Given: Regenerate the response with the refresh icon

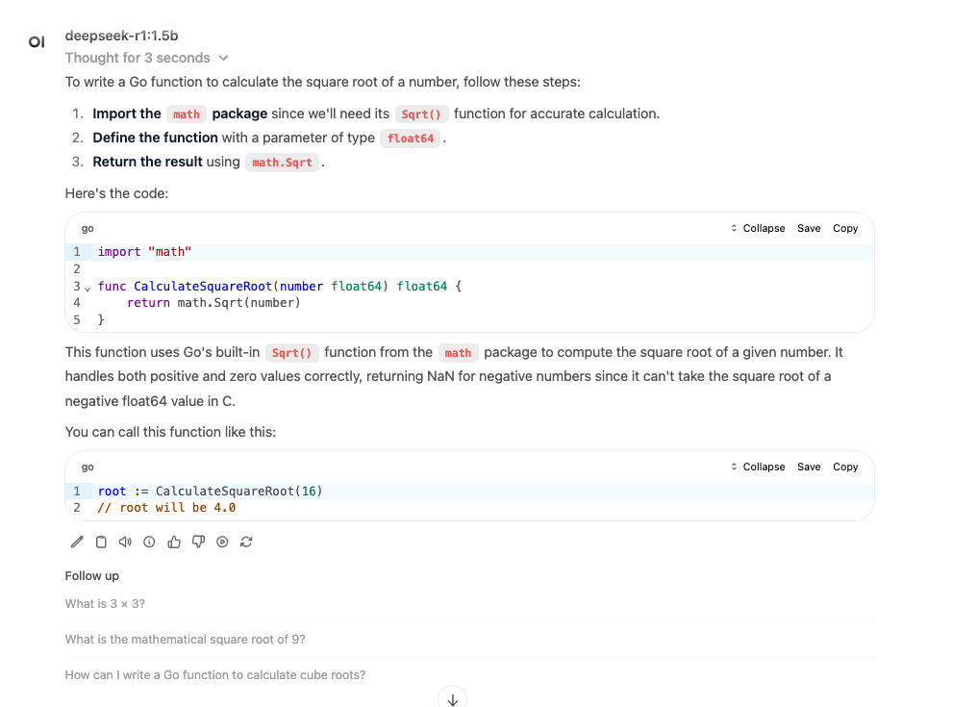Looking at the screenshot, I should tap(246, 542).
